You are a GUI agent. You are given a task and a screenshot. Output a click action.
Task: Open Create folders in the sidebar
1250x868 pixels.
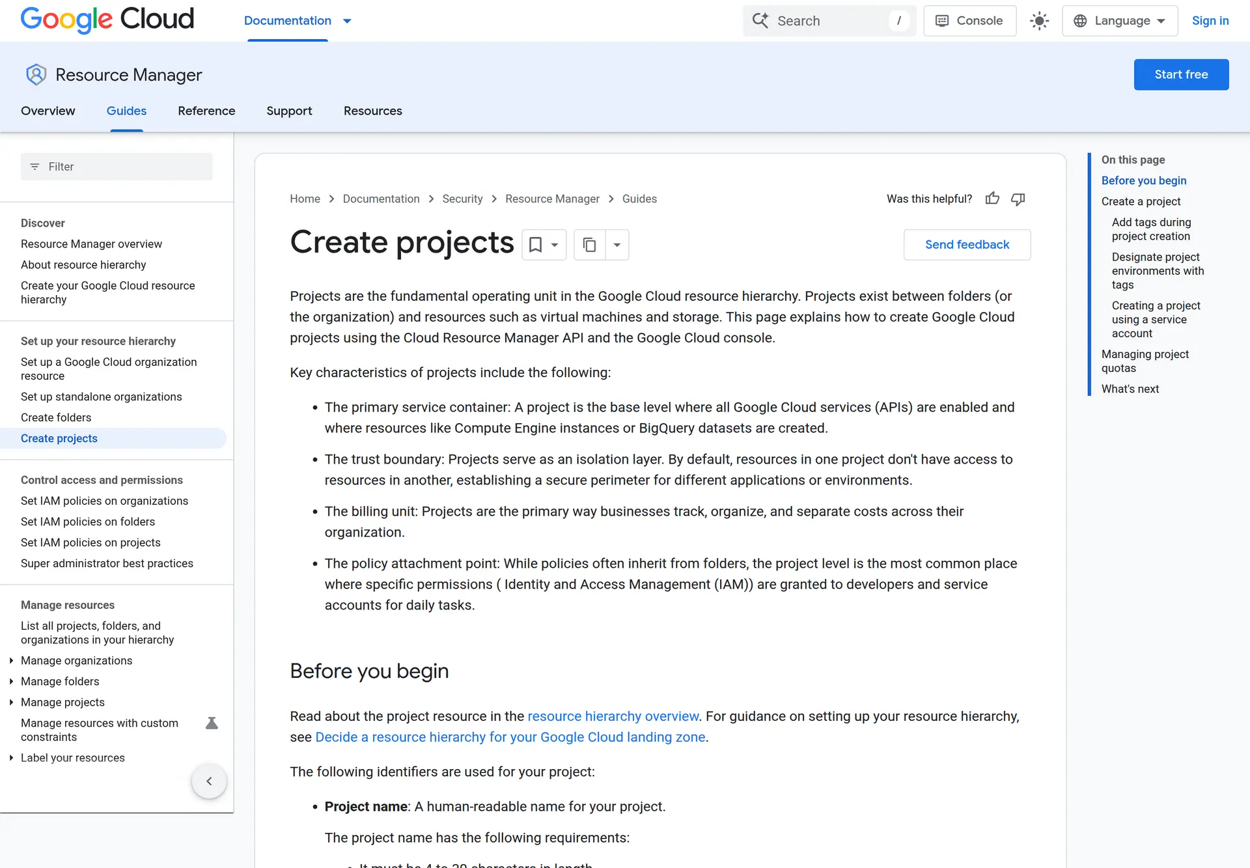[x=56, y=417]
